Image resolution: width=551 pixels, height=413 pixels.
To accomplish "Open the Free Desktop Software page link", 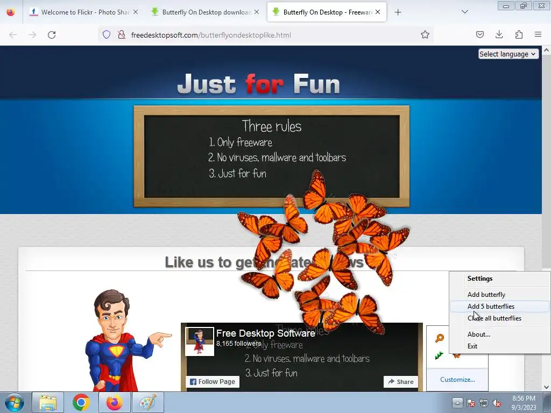I will pos(266,333).
